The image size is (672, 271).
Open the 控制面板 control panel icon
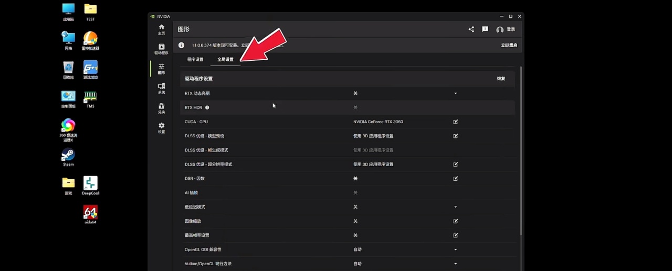(x=68, y=99)
